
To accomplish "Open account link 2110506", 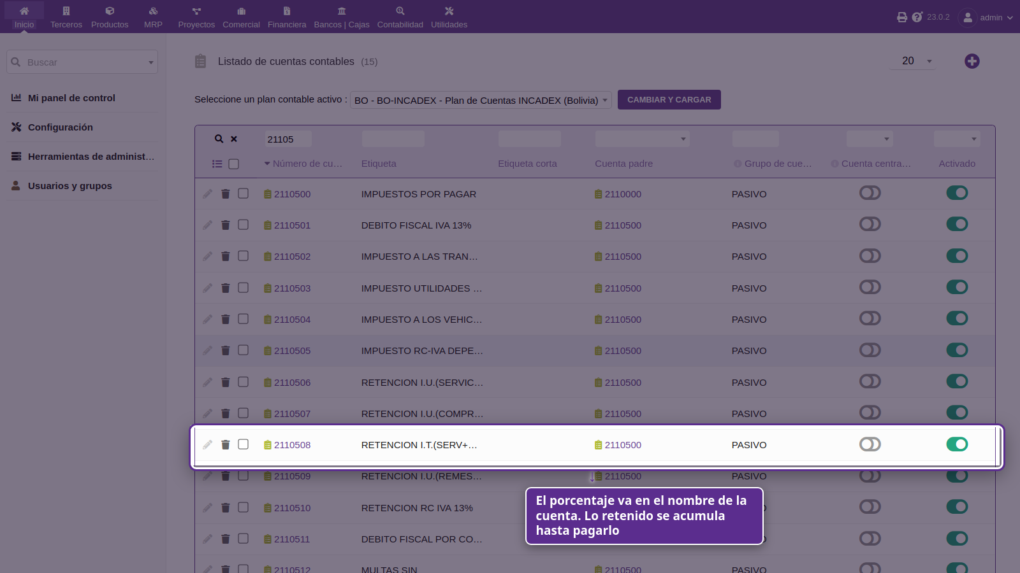I will pyautogui.click(x=292, y=382).
